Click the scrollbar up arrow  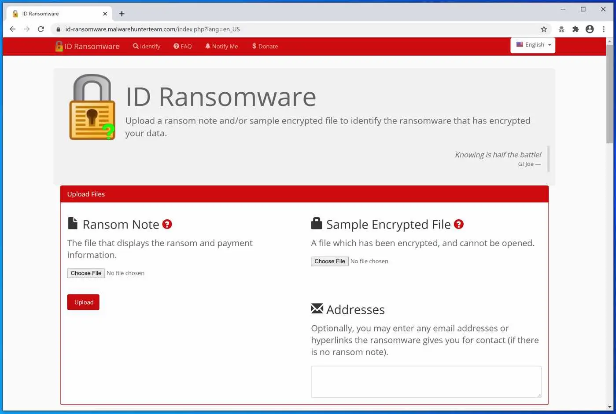tap(610, 41)
